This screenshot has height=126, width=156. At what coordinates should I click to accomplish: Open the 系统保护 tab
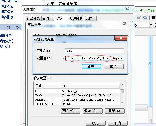click(x=76, y=18)
